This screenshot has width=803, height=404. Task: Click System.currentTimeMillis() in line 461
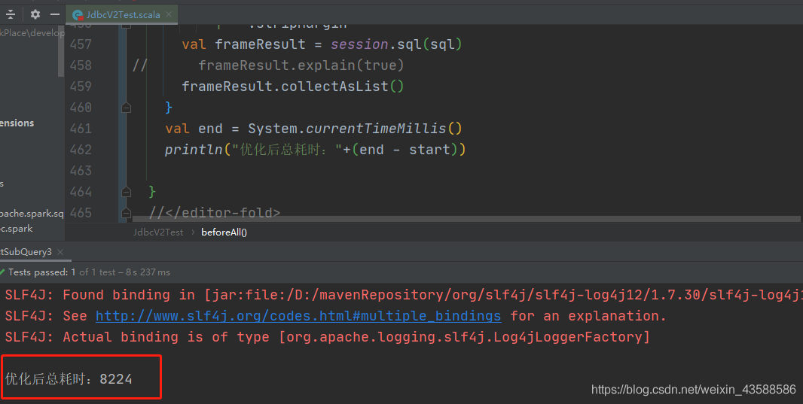point(355,129)
